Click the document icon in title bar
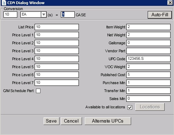 click(4, 3)
